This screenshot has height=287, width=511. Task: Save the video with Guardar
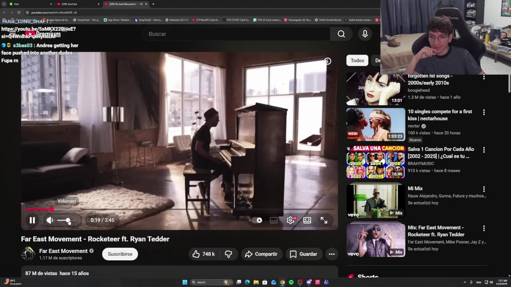303,254
